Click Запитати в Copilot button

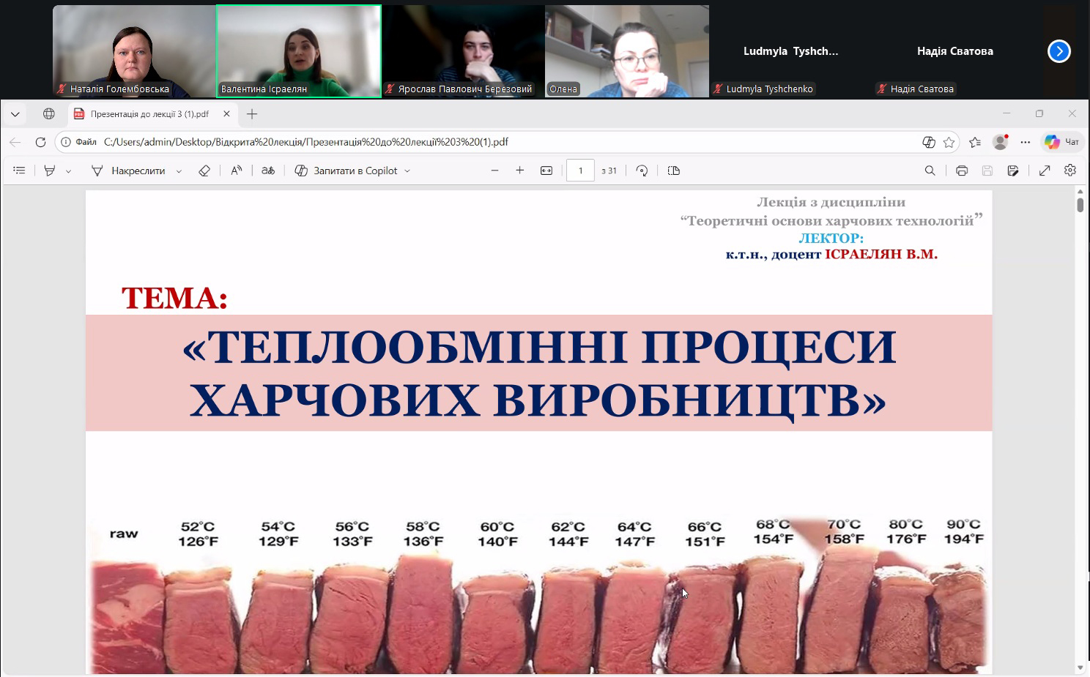pos(346,171)
